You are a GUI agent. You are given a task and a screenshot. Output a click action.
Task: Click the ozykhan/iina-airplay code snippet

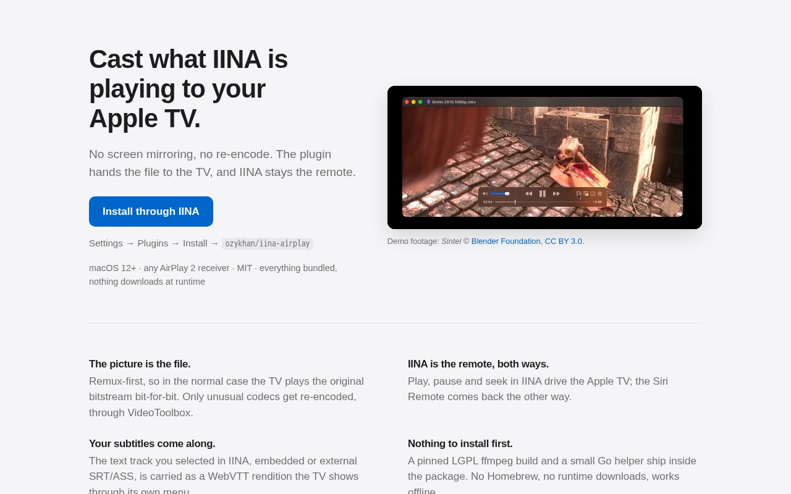point(268,243)
